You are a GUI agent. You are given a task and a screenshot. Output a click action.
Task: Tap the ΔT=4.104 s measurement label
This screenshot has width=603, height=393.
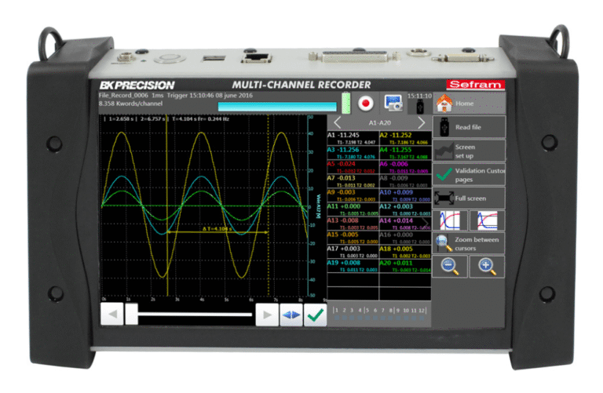217,228
